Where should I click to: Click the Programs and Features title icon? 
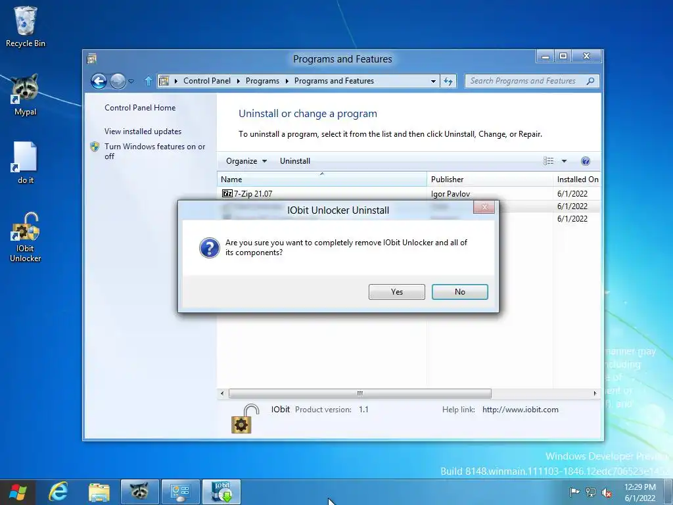point(91,59)
